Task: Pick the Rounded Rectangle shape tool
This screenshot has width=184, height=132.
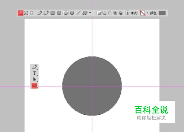Action: (x=59, y=13)
